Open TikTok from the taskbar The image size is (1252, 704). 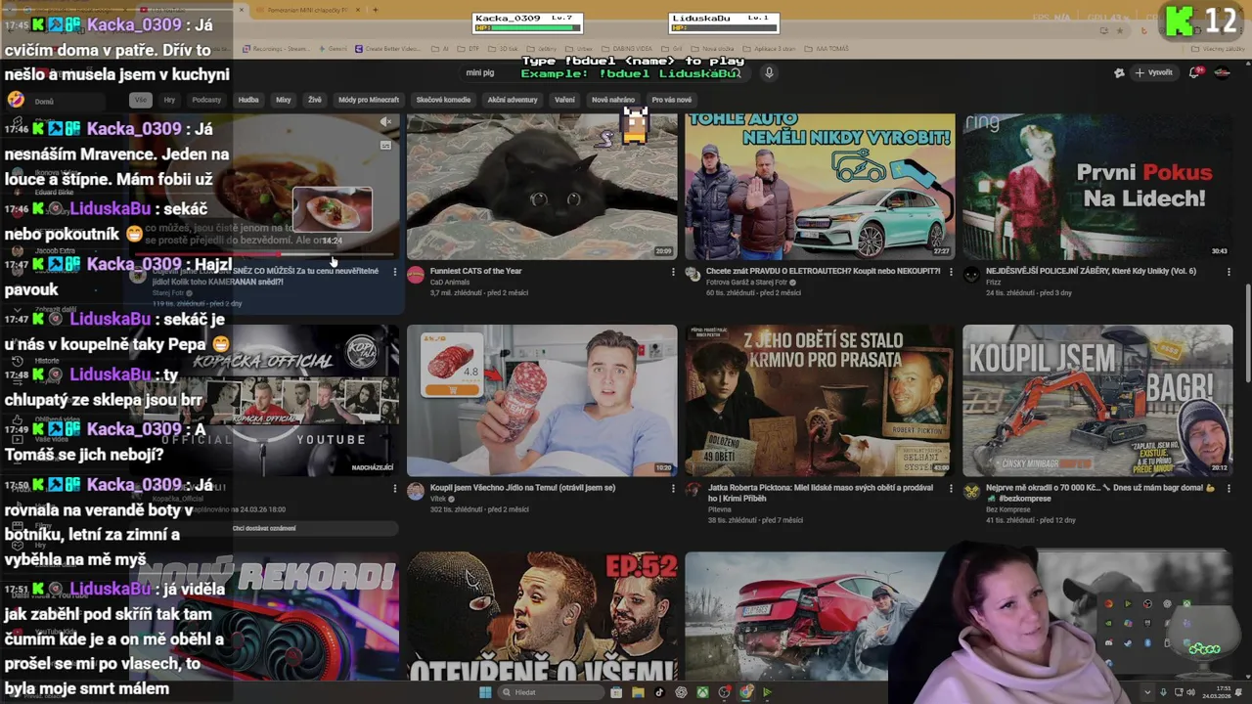659,692
